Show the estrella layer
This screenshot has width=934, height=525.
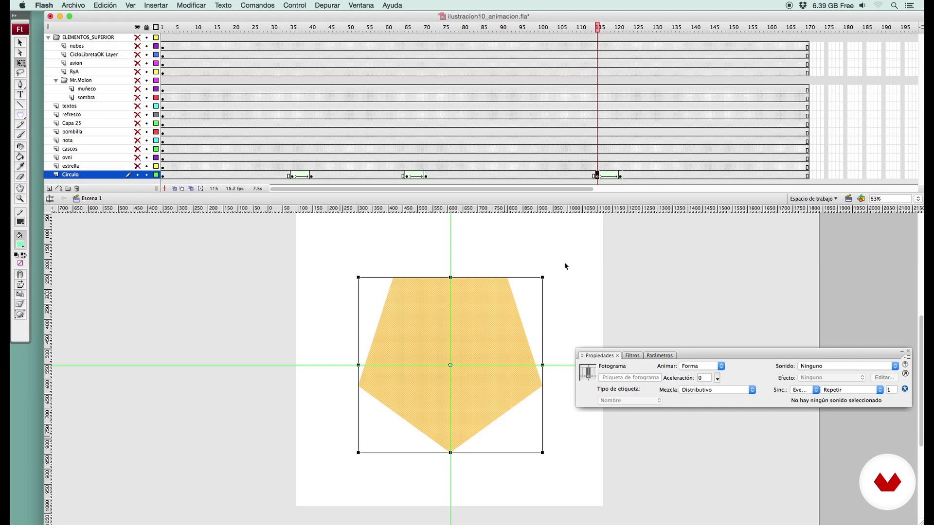tap(138, 166)
